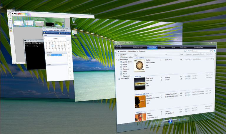Viewport: 226px width, 134px height.
Task: Open the Fichier menu in Calendrier Windows
Action: click(45, 30)
